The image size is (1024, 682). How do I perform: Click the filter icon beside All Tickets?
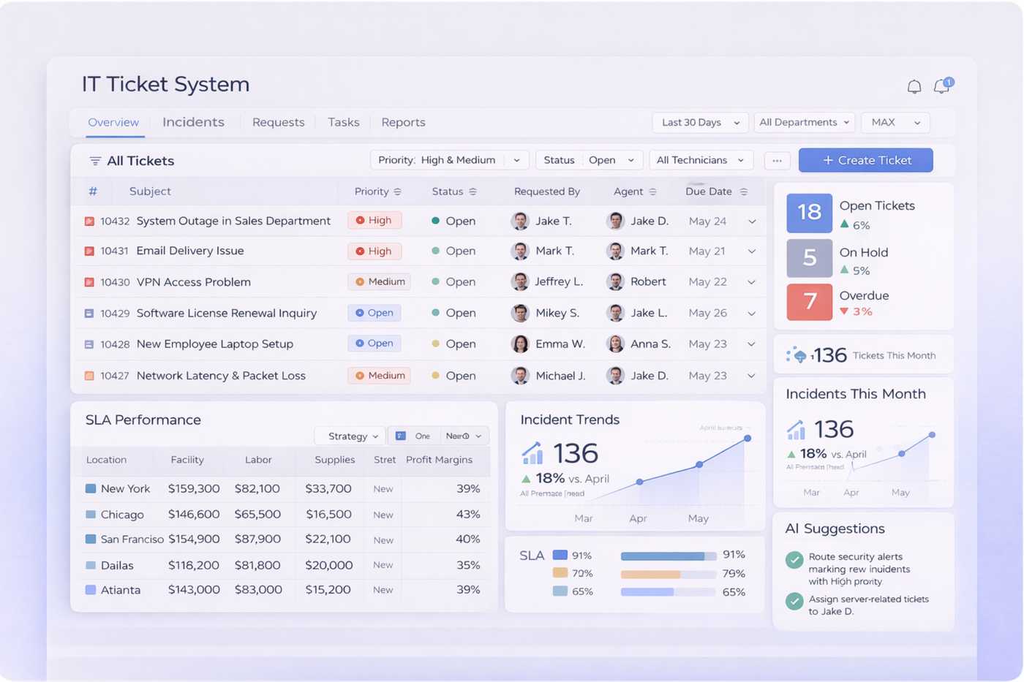click(94, 160)
